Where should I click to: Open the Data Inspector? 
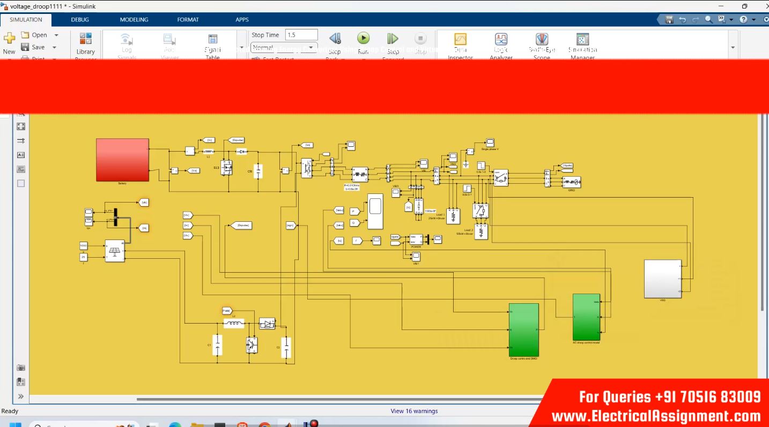coord(460,40)
